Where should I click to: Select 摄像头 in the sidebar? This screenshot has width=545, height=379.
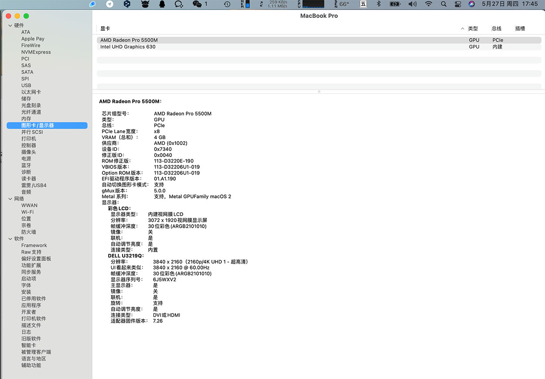[29, 152]
